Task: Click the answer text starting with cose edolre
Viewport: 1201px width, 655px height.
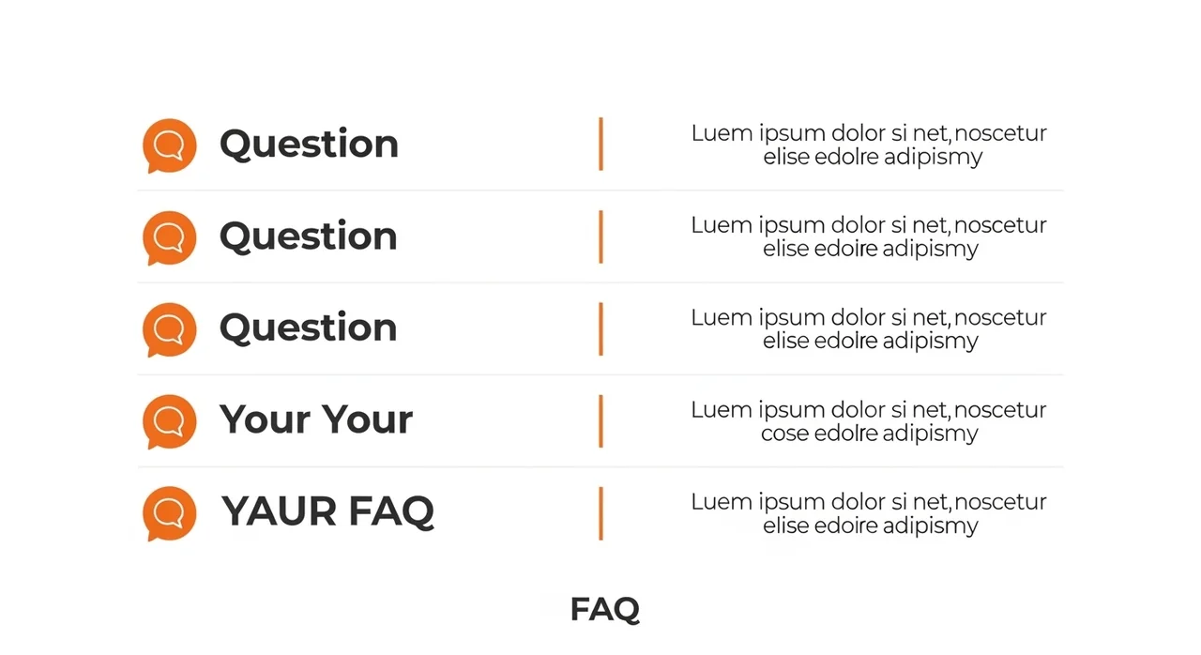Action: coord(869,421)
